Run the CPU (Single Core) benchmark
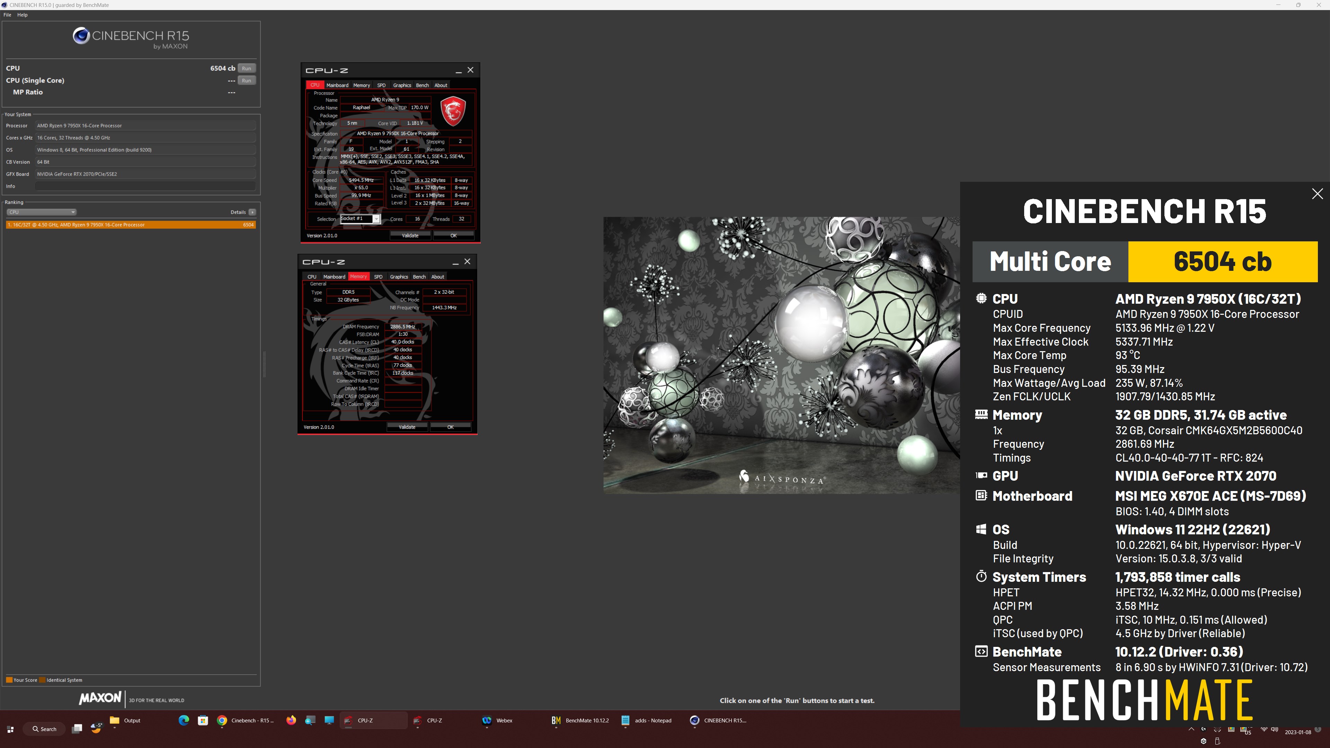This screenshot has height=748, width=1330. pyautogui.click(x=247, y=81)
